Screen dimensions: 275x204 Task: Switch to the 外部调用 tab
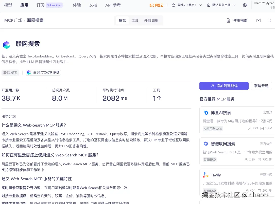click(x=151, y=21)
